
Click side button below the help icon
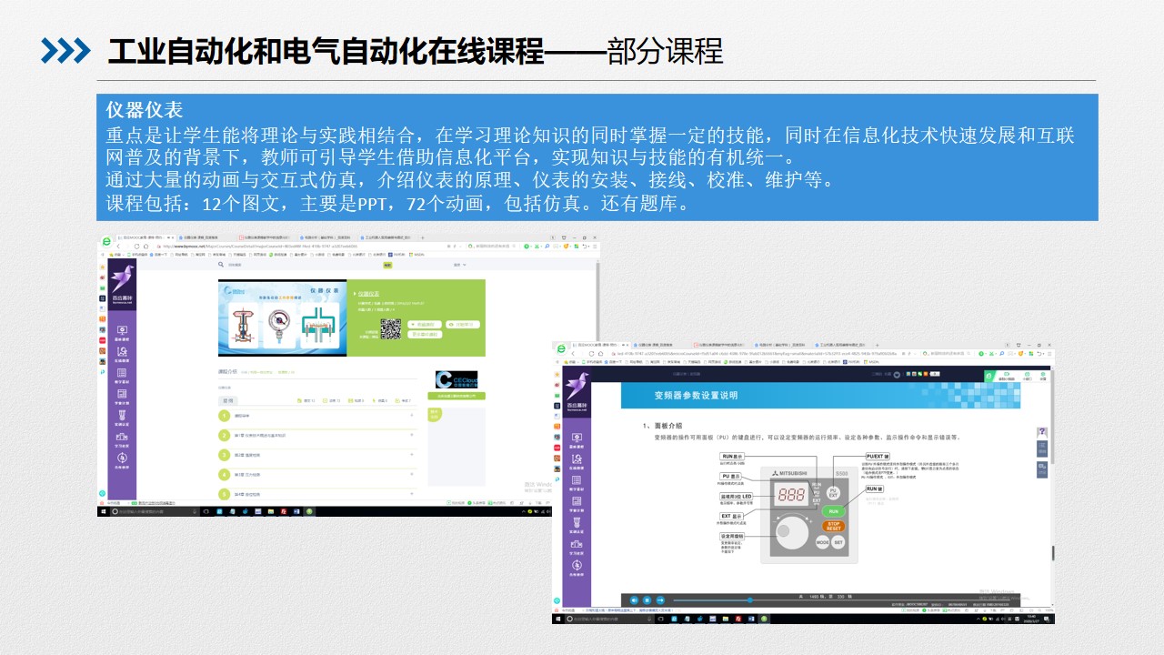(1042, 448)
